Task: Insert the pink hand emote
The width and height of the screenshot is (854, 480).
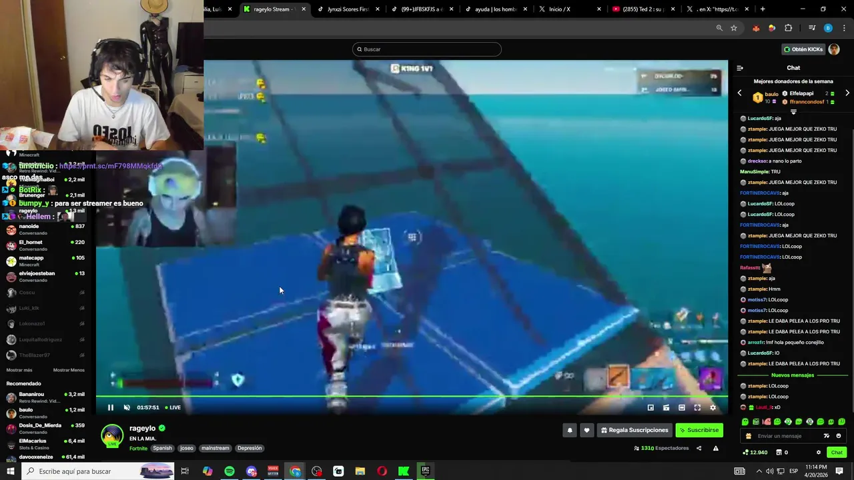Action: (x=767, y=421)
